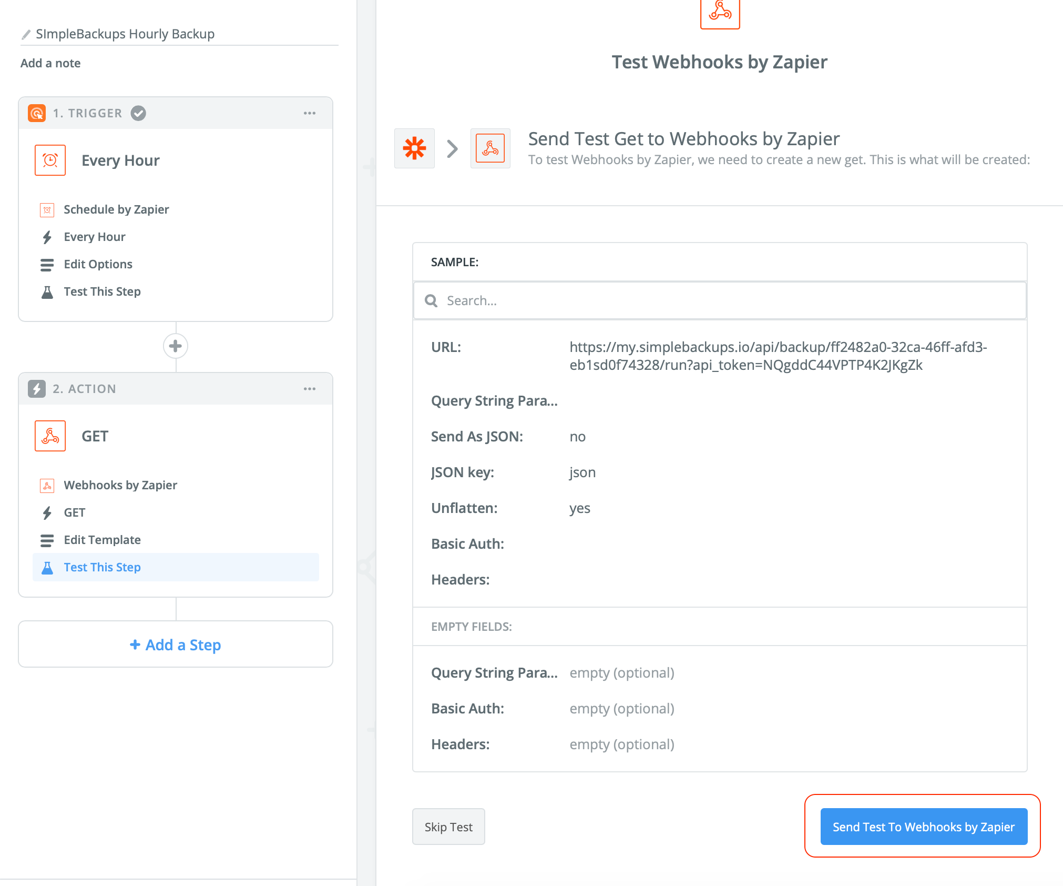The height and width of the screenshot is (886, 1063).
Task: Click the webhook icon above 'Test Webhooks by Zapier'
Action: [720, 14]
